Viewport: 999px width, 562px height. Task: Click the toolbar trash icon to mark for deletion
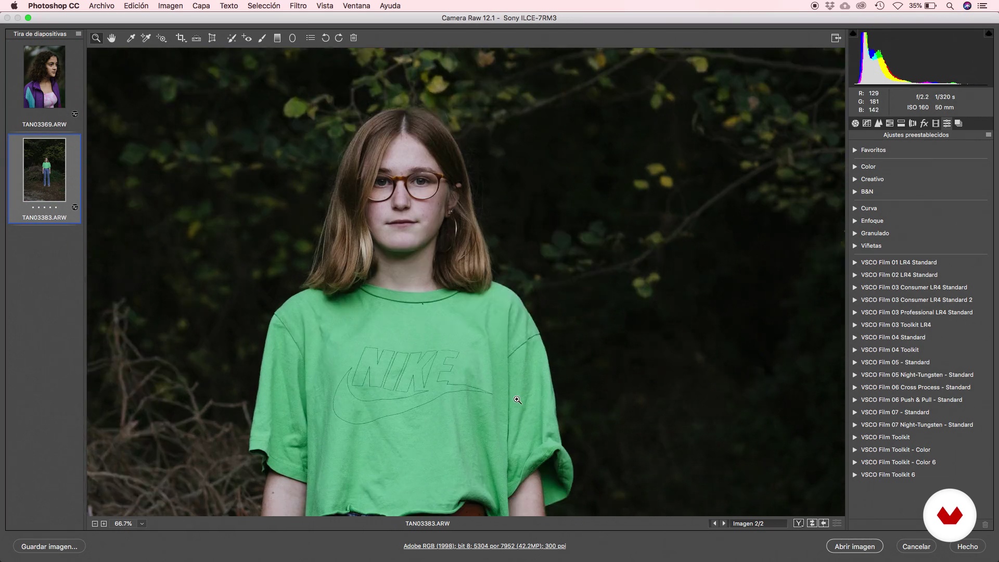point(353,38)
